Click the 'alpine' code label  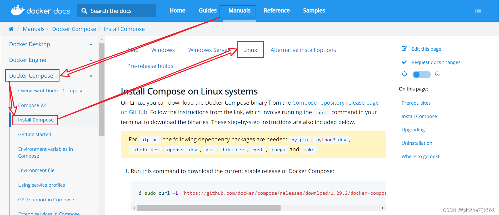click(x=149, y=140)
